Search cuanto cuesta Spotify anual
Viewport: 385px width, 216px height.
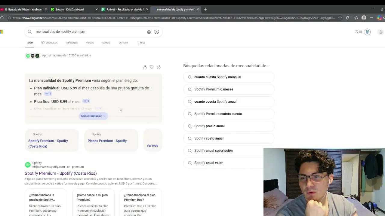click(x=229, y=102)
